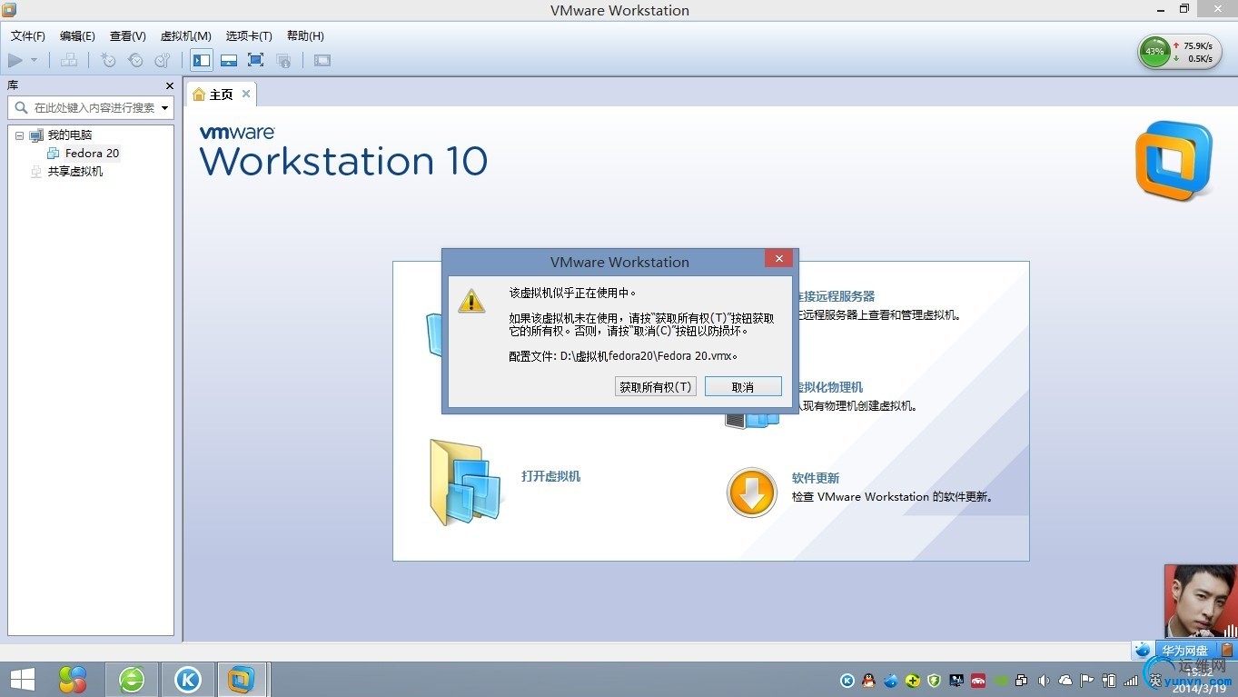This screenshot has height=697, width=1238.
Task: Click the network speed gauge showing 43%
Action: click(x=1154, y=52)
